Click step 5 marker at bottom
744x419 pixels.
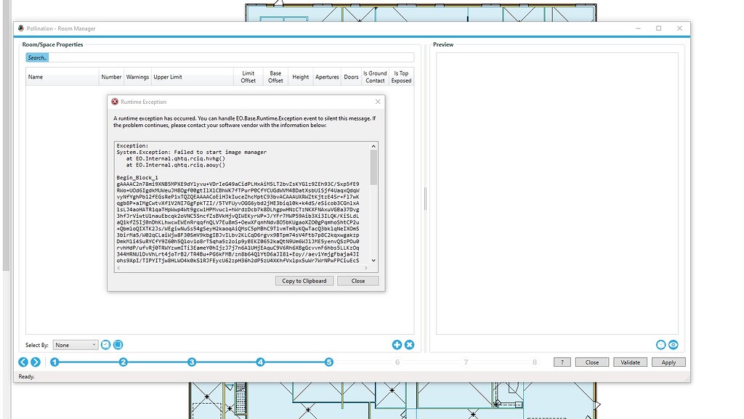pos(329,362)
